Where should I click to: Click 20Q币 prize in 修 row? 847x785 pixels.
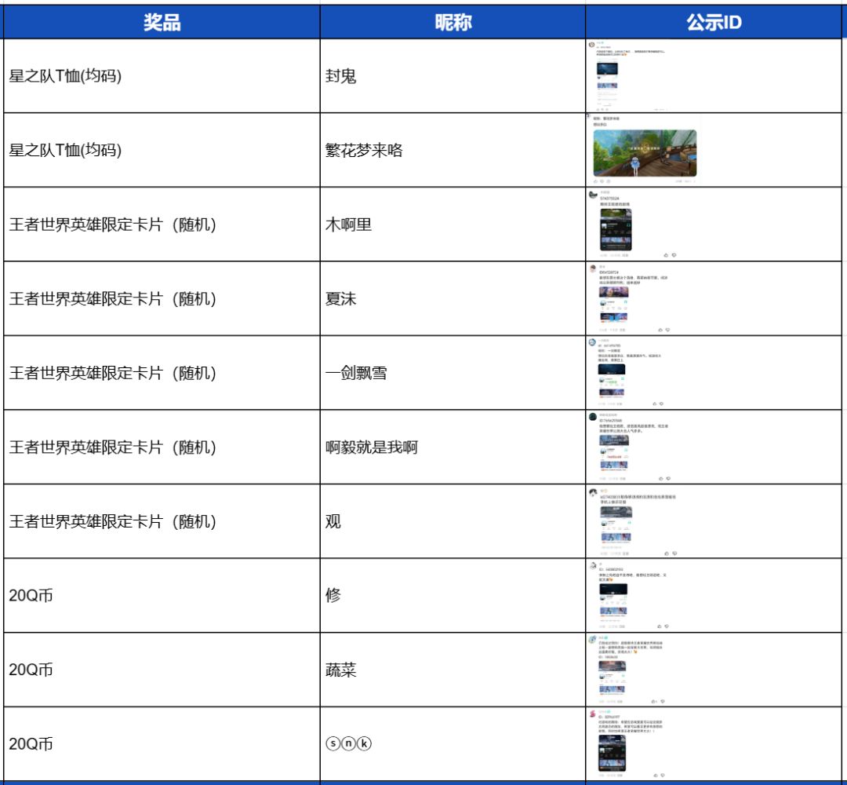[x=31, y=595]
